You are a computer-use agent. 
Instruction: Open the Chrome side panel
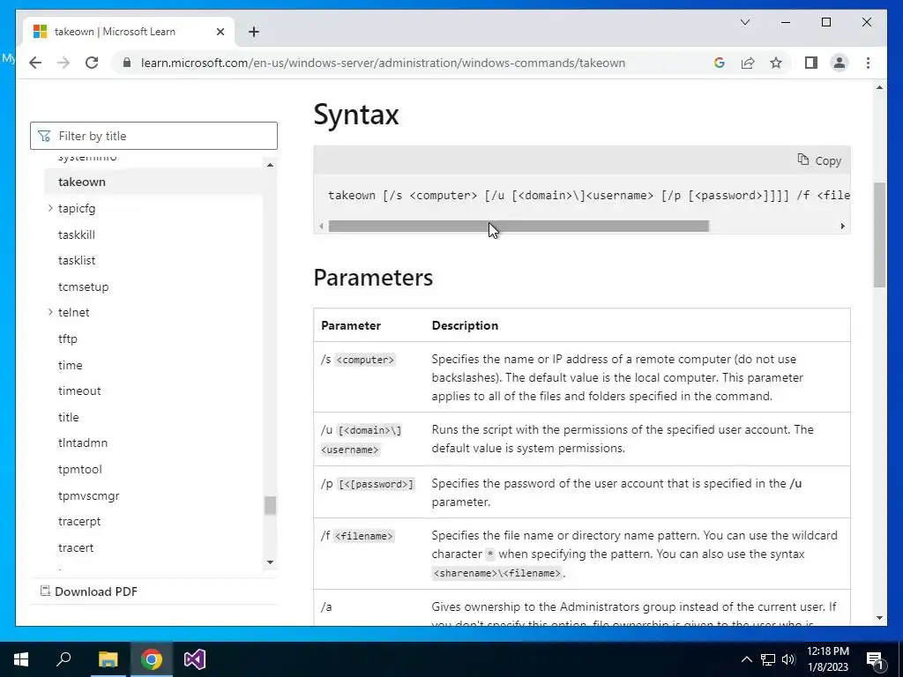(811, 63)
